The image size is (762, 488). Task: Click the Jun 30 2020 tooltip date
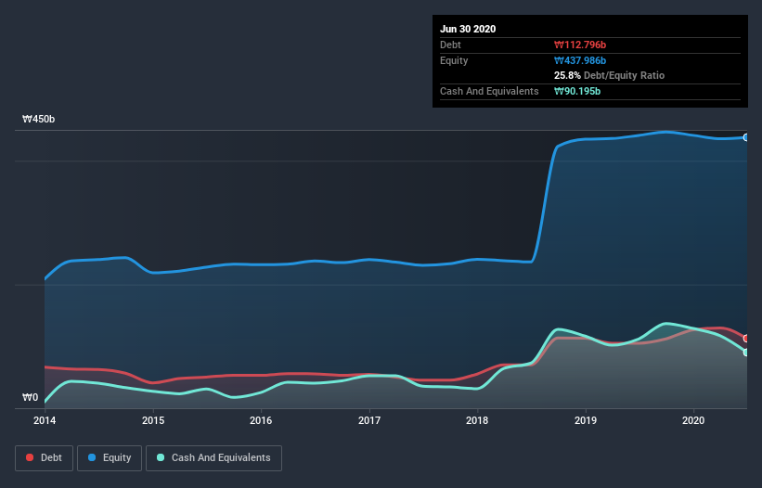pyautogui.click(x=468, y=29)
